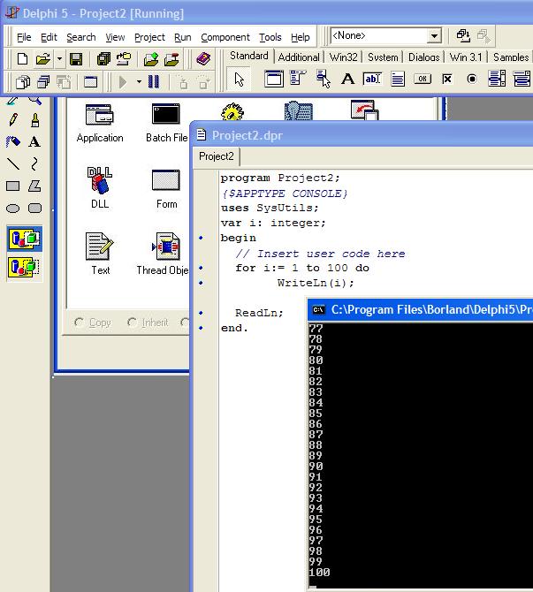
Task: Click the Pause program toolbar button
Action: point(153,81)
